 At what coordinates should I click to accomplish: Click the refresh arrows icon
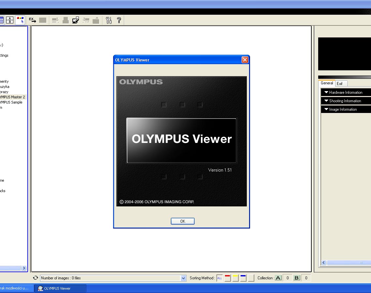36,278
